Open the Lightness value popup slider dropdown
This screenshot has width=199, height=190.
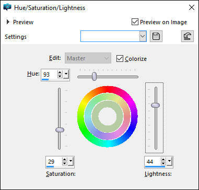coord(169,161)
